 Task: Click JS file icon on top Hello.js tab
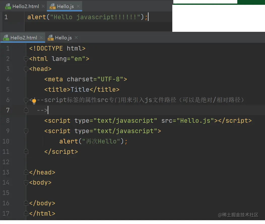53,6
